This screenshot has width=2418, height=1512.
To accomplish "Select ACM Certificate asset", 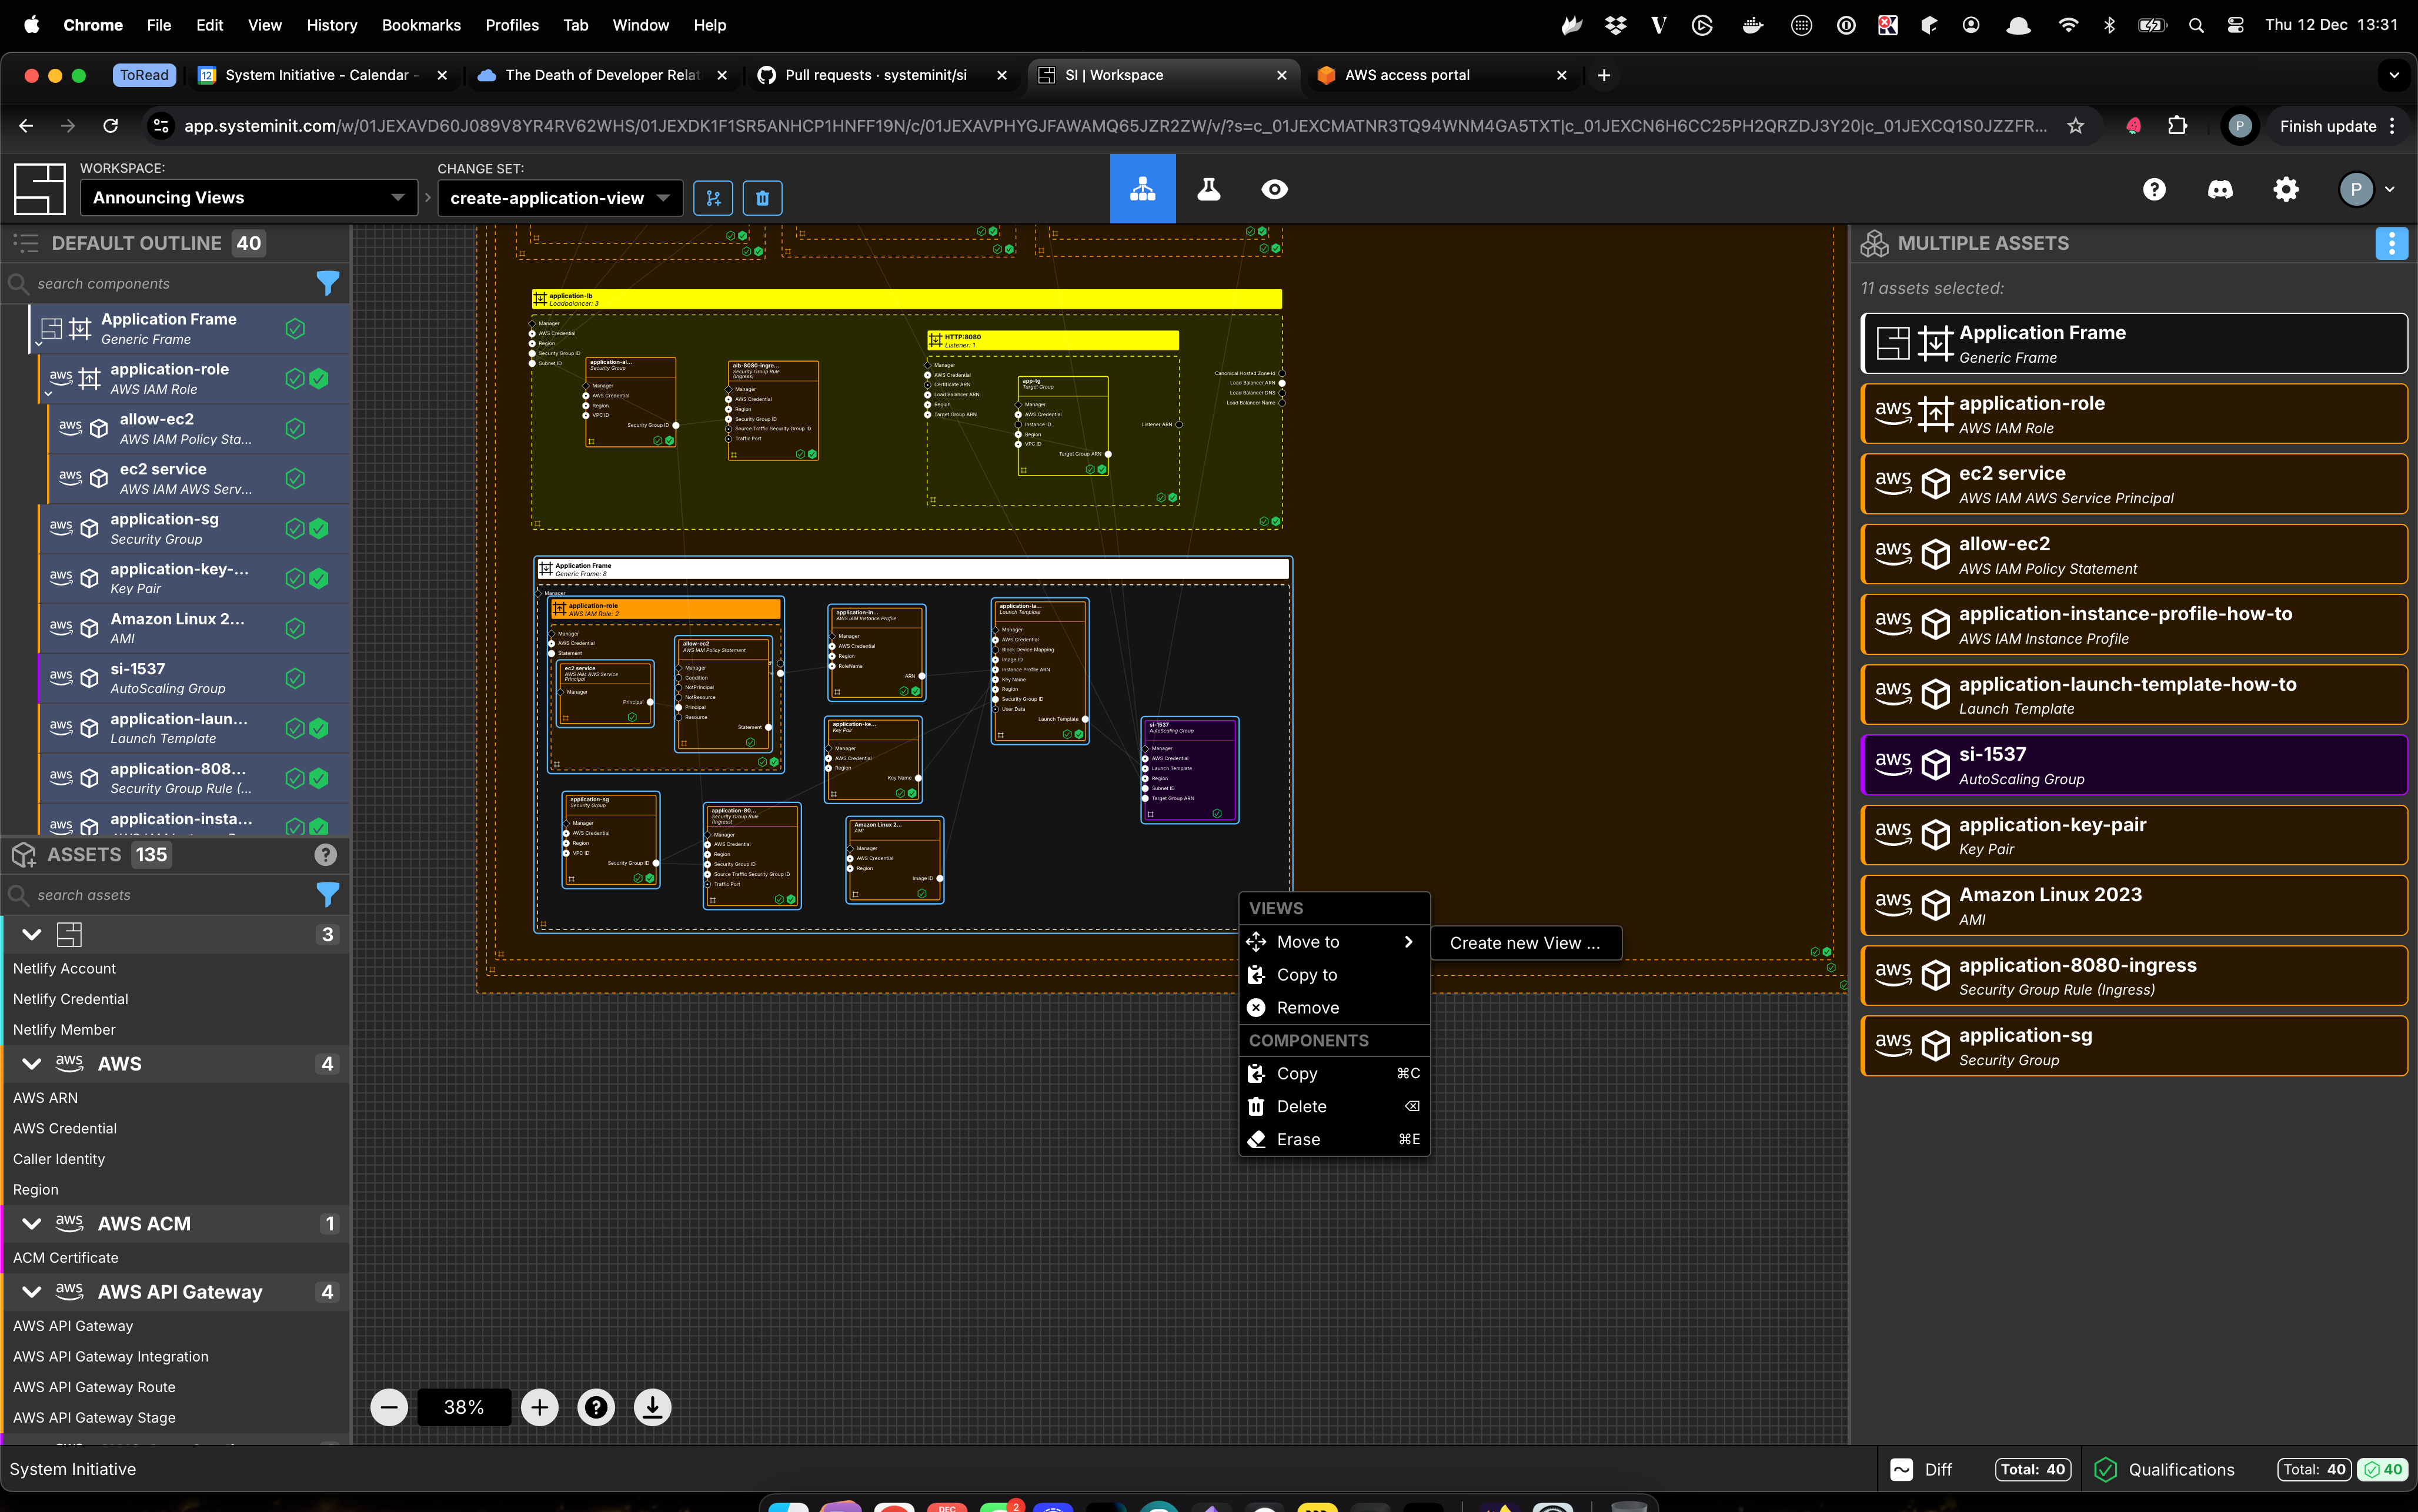I will 66,1258.
